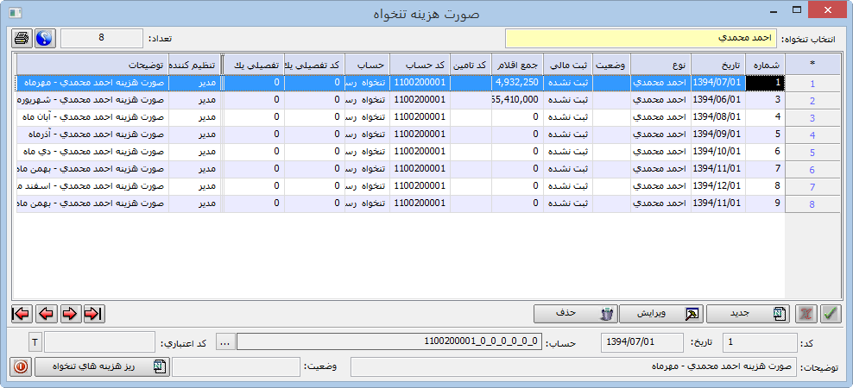The width and height of the screenshot is (853, 388).
Task: Click the red power exit icon
Action: point(22,366)
